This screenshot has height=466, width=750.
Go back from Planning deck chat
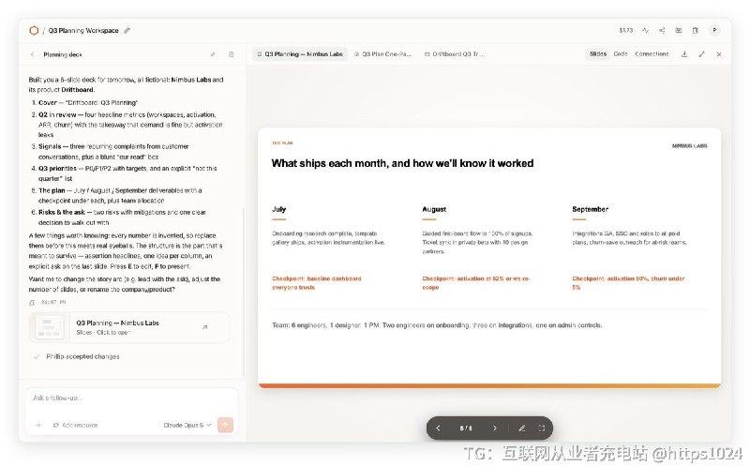pos(33,54)
